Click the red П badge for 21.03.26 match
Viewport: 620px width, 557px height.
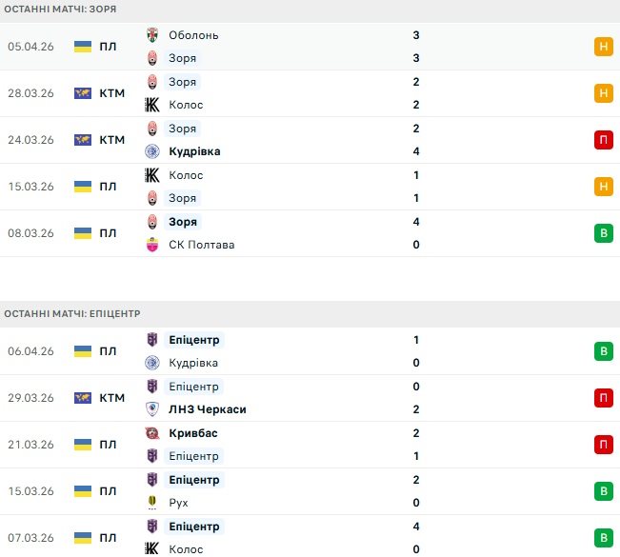(603, 445)
